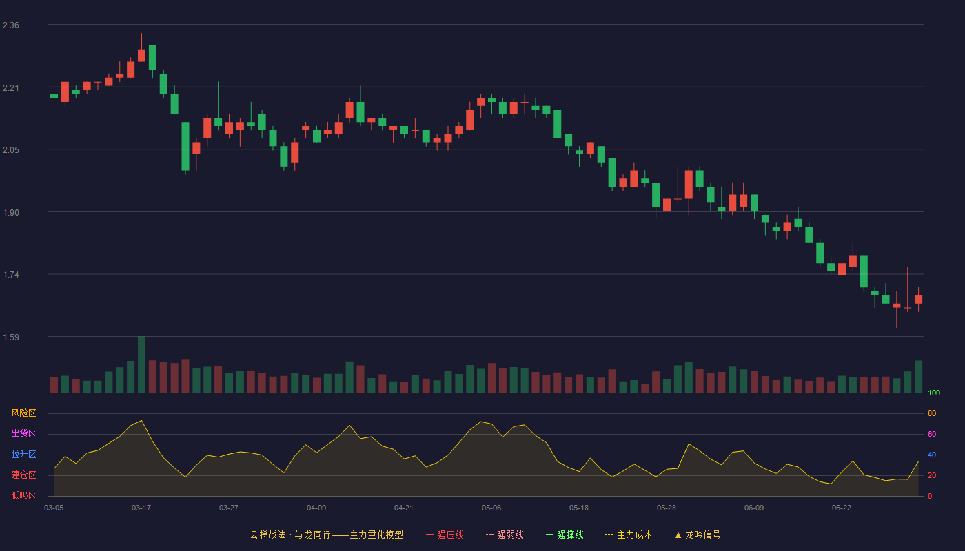Click the tallest volume bar near 03-17
965x551 pixels.
[141, 364]
